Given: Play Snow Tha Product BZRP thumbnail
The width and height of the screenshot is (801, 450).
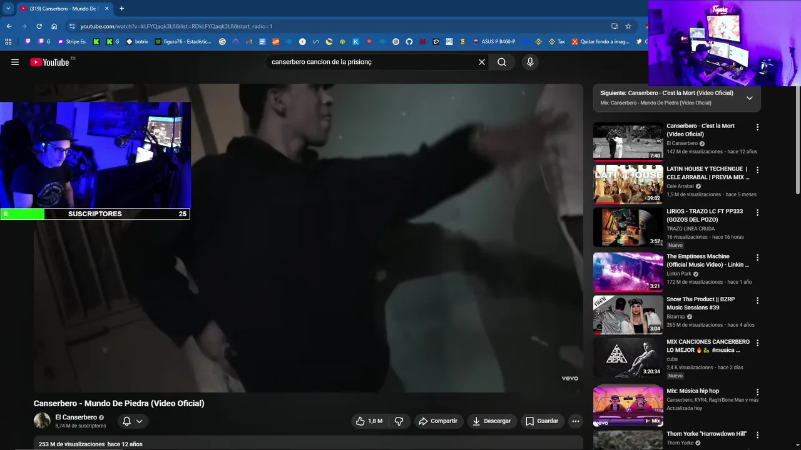Looking at the screenshot, I should pos(628,315).
